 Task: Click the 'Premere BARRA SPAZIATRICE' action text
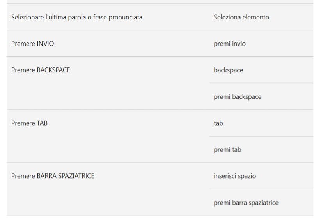coord(53,176)
